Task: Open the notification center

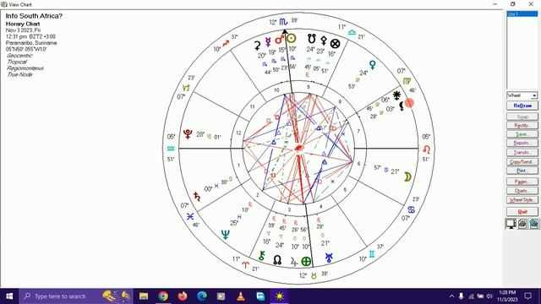Action: pyautogui.click(x=527, y=296)
